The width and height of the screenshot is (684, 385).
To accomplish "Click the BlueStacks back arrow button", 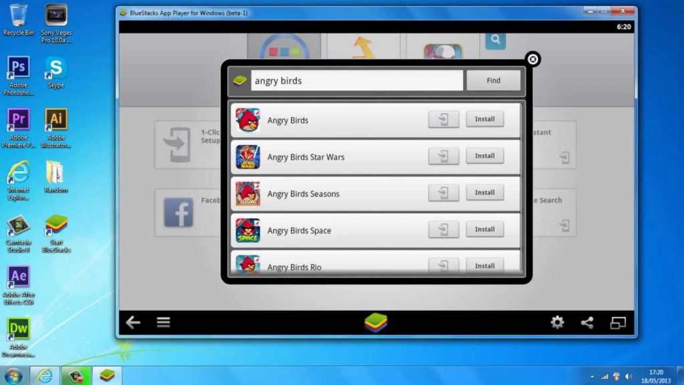I will tap(133, 323).
